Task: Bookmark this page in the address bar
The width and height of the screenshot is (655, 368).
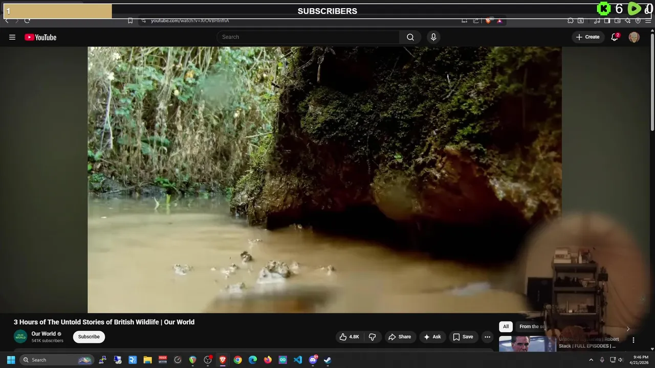Action: point(130,20)
